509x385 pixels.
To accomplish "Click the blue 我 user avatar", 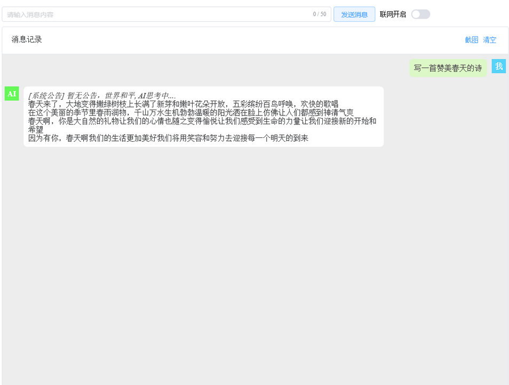I will 499,66.
